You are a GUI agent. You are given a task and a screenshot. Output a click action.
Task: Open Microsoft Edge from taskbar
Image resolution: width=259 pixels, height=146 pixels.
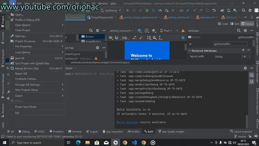(x=78, y=142)
